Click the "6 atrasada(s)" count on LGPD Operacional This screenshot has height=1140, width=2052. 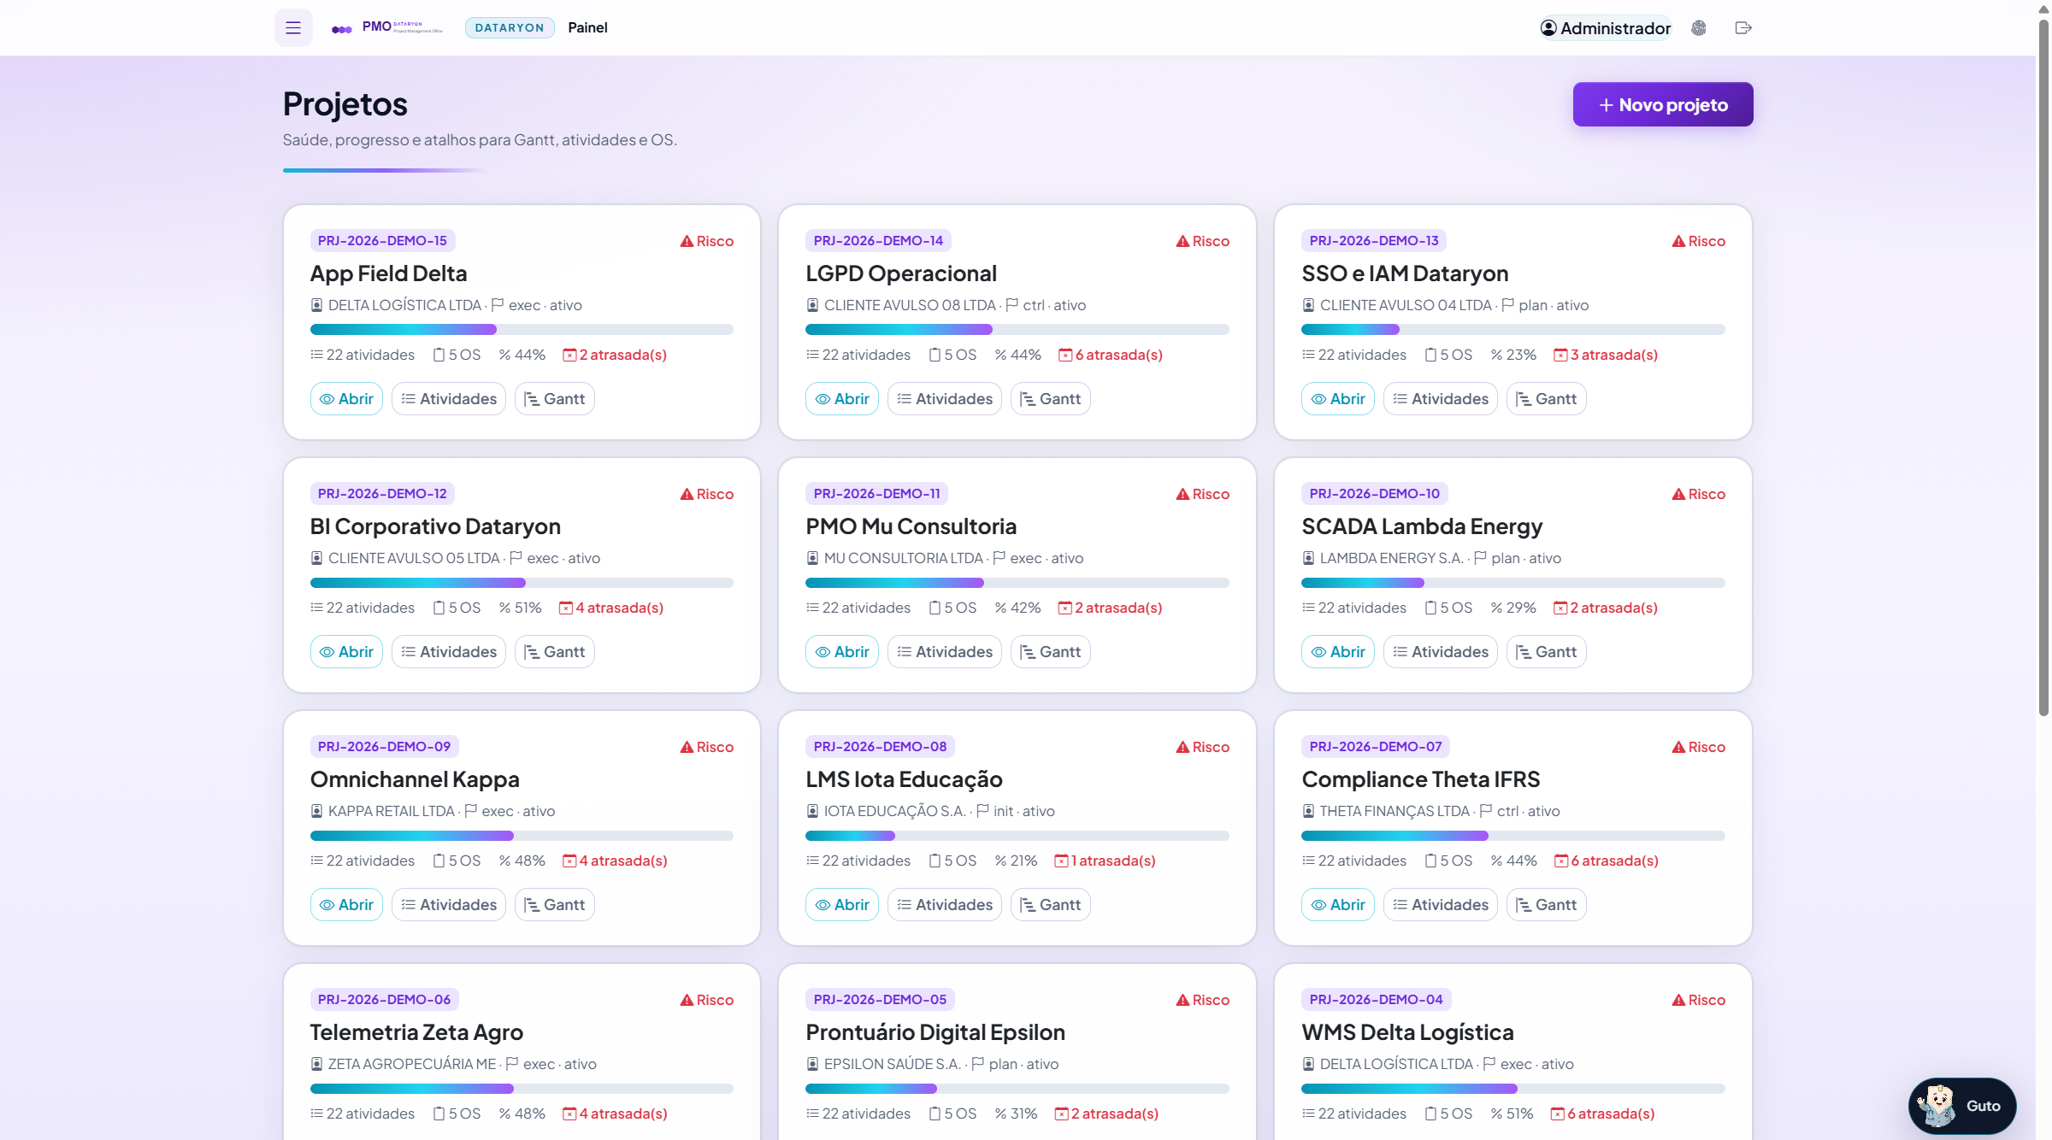pyautogui.click(x=1111, y=355)
